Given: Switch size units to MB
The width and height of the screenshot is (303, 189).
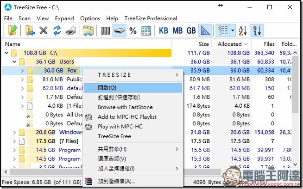Looking at the screenshot, I should [177, 30].
